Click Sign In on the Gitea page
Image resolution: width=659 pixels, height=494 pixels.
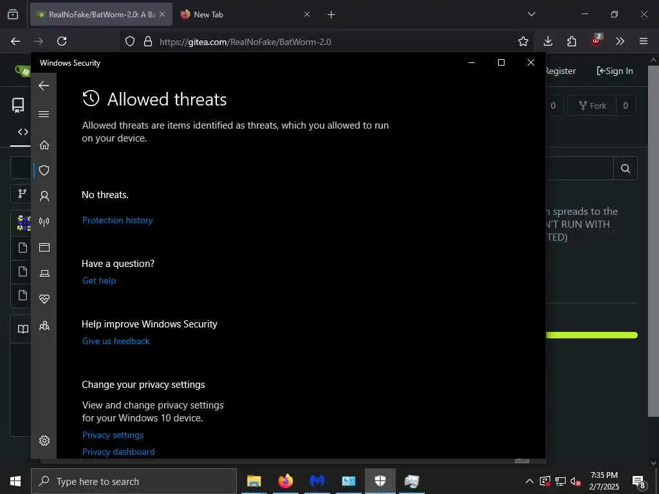coord(615,71)
